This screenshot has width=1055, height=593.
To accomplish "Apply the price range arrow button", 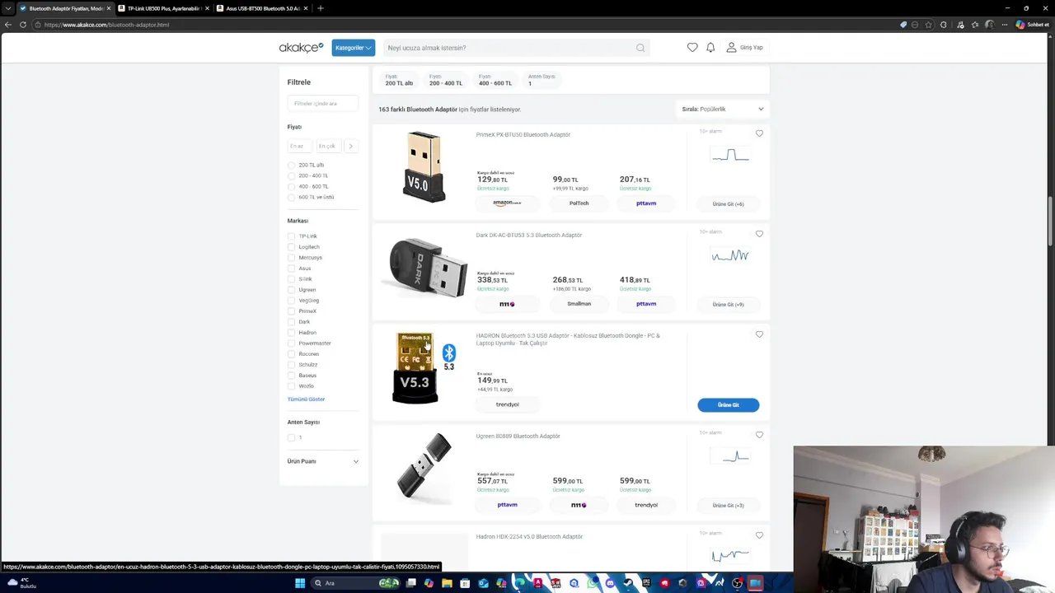I will coord(350,146).
